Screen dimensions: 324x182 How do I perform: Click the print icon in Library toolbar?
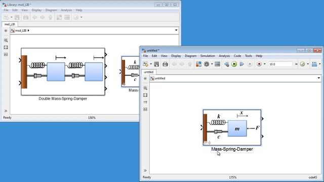click(26, 17)
